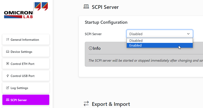Image resolution: width=203 pixels, height=108 pixels.
Task: Click the Export & Import arrows icon
Action: [86, 104]
